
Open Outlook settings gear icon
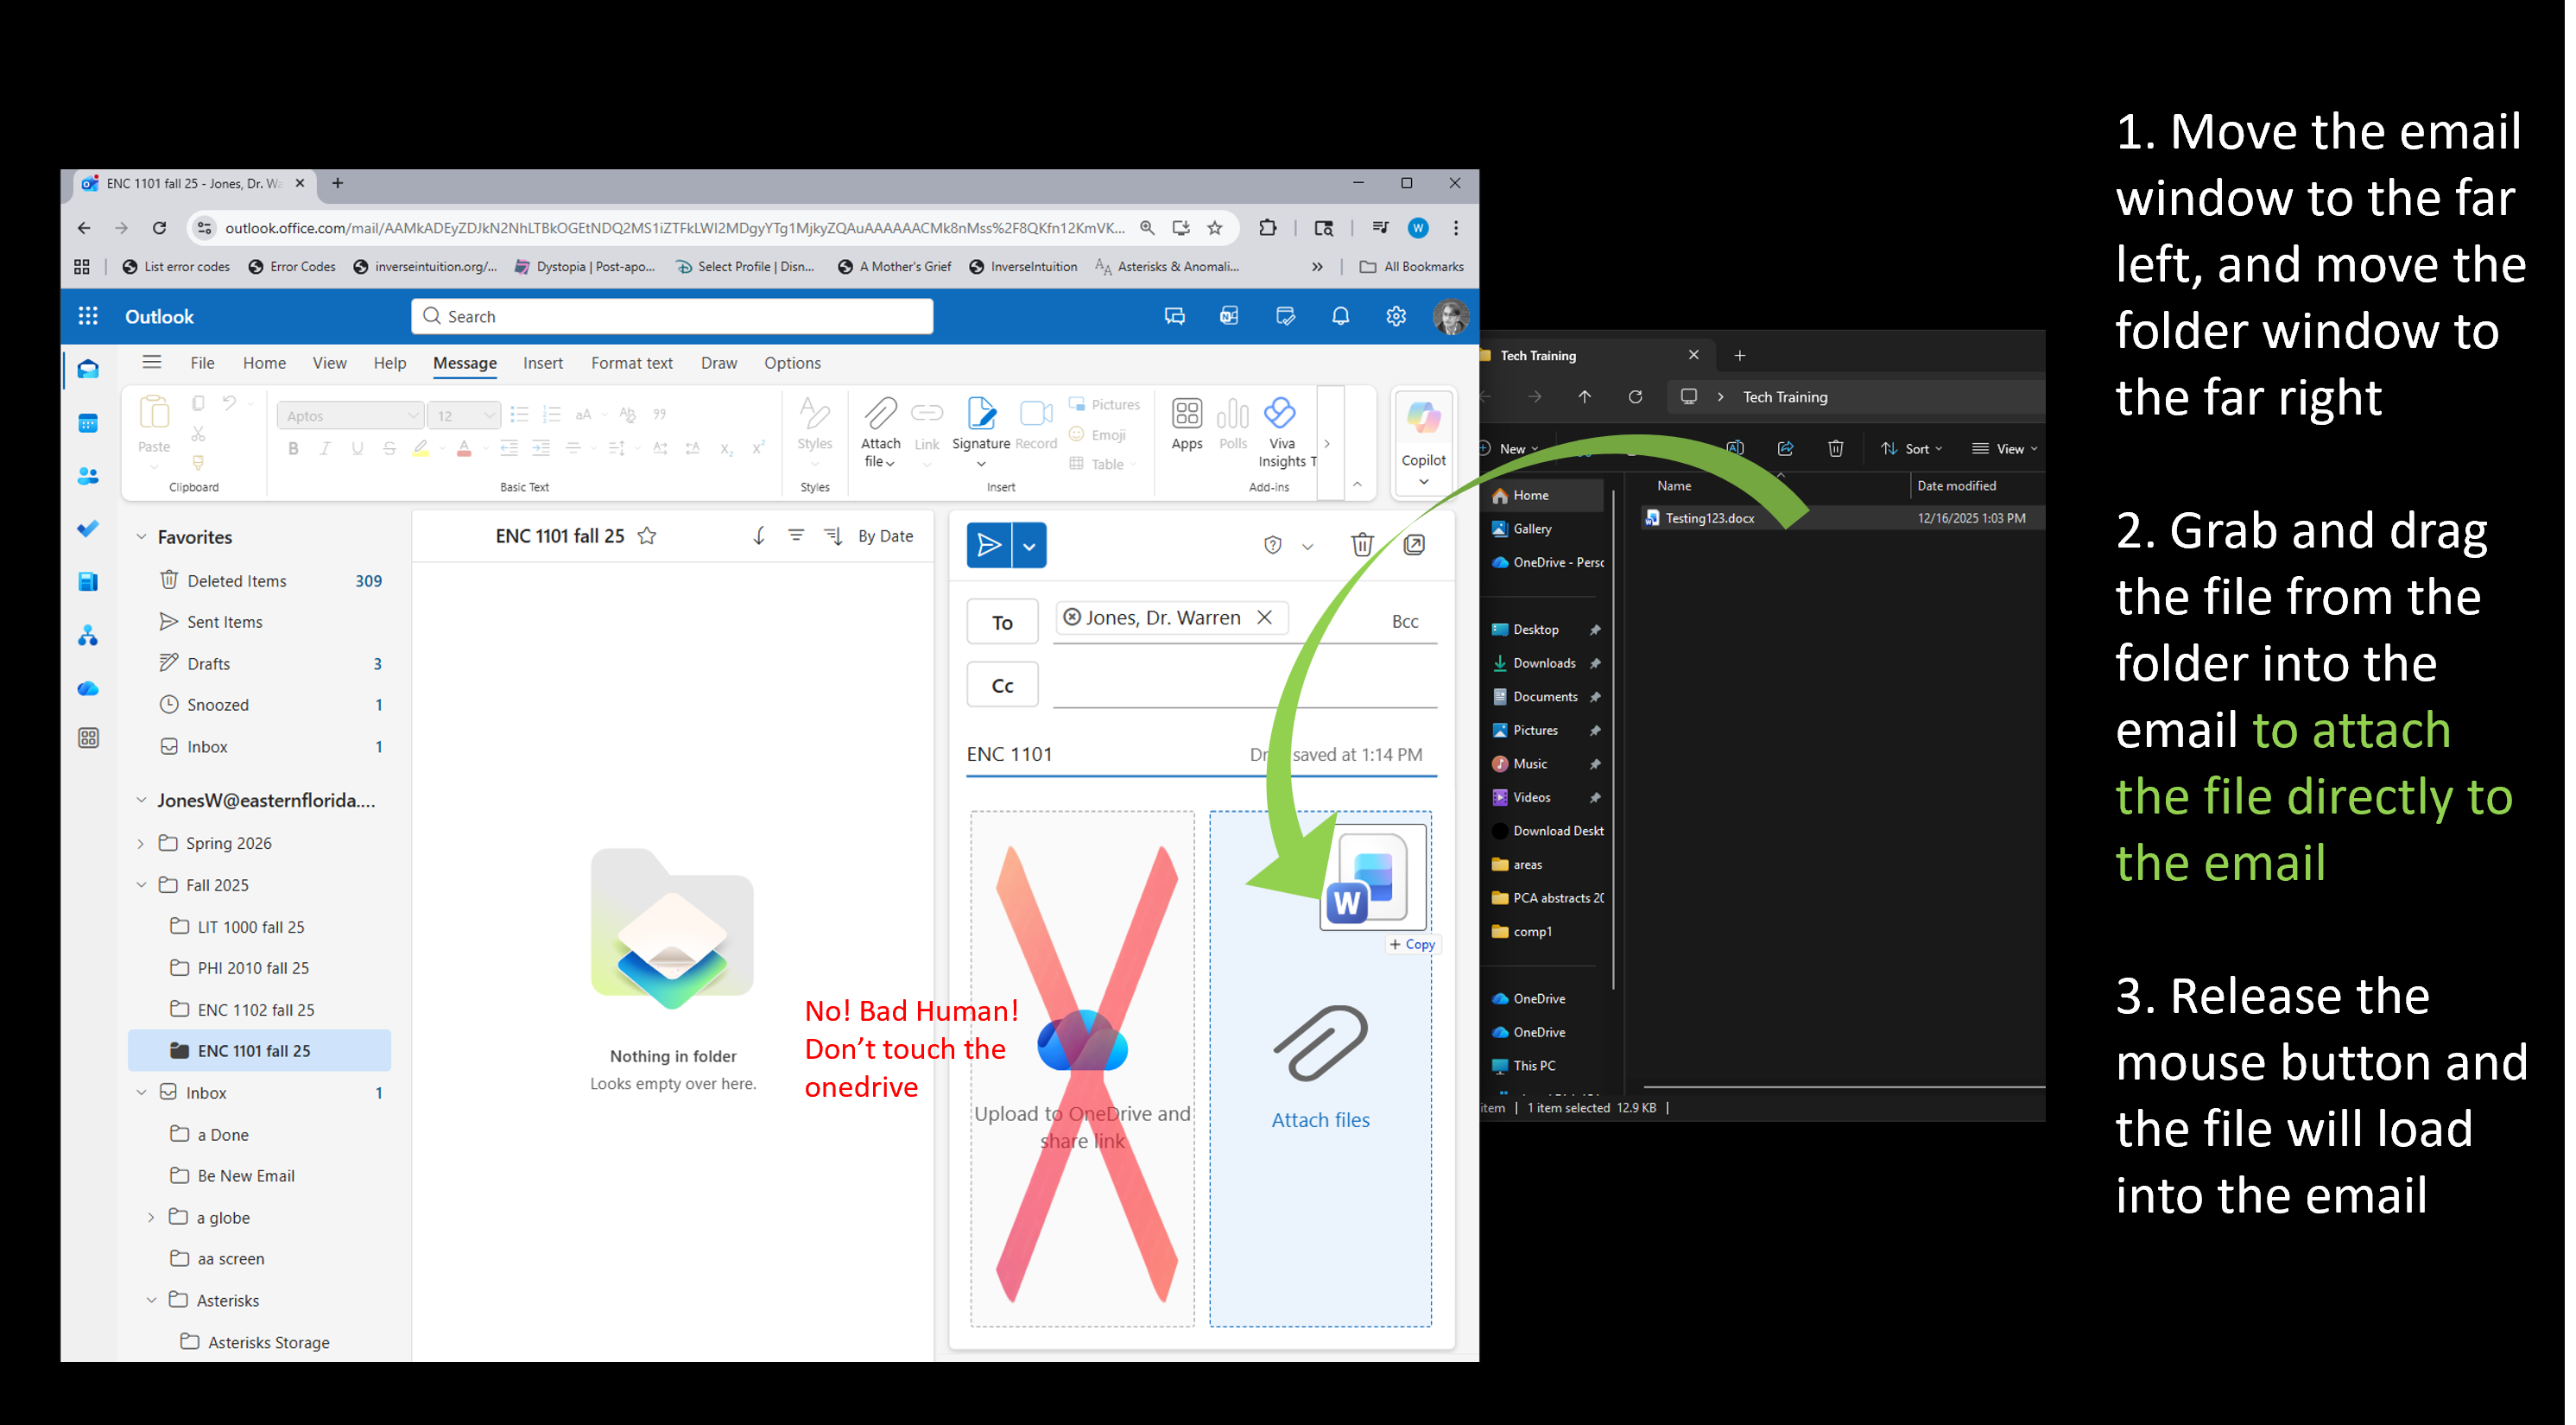[x=1395, y=316]
